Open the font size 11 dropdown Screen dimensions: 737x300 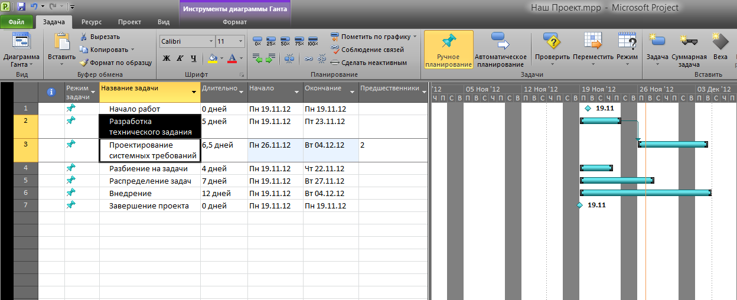point(241,41)
